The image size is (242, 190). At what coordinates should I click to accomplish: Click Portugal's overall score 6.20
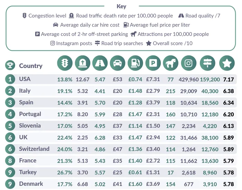229,114
